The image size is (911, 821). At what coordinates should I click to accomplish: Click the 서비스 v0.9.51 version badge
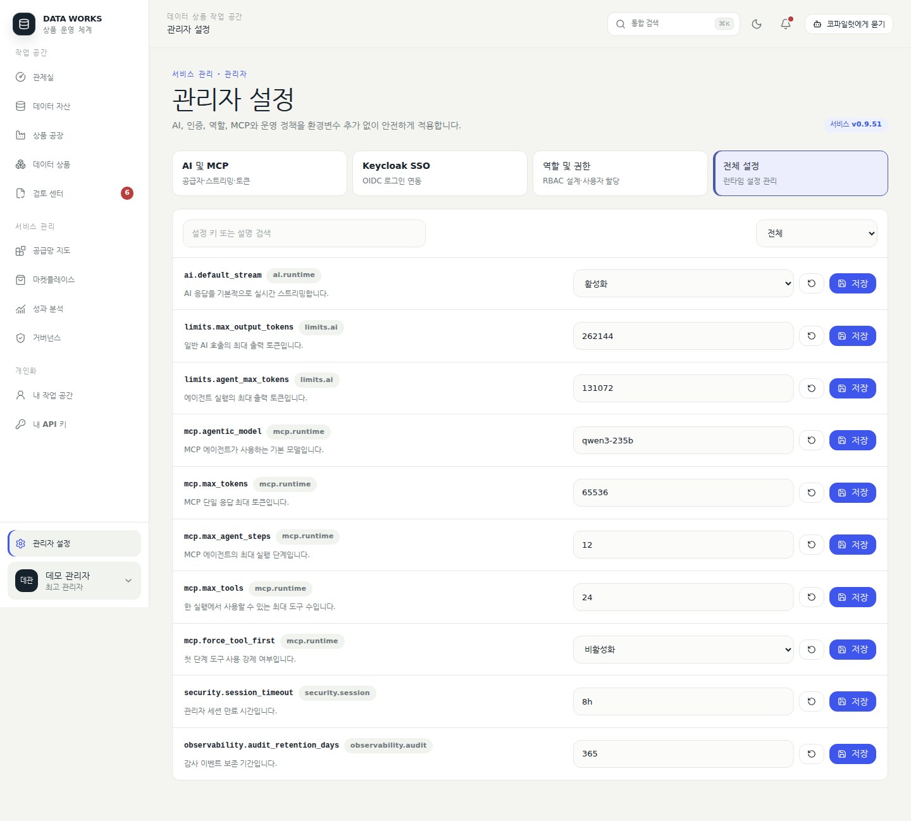[x=856, y=125]
